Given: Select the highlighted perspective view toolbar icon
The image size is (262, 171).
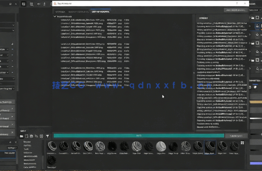Looking at the screenshot, I should (x=24, y=4).
